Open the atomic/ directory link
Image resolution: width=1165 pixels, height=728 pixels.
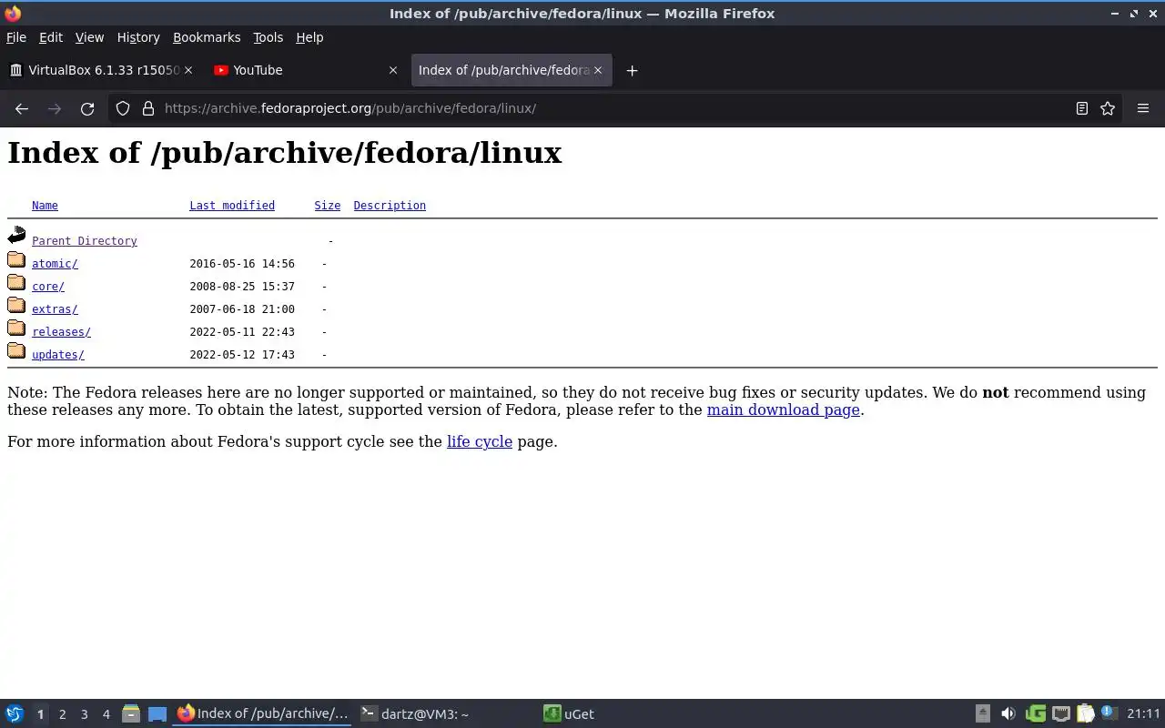point(55,264)
